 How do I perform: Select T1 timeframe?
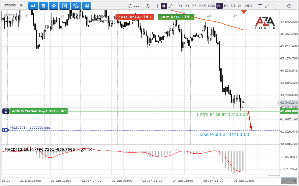tap(180, 6)
